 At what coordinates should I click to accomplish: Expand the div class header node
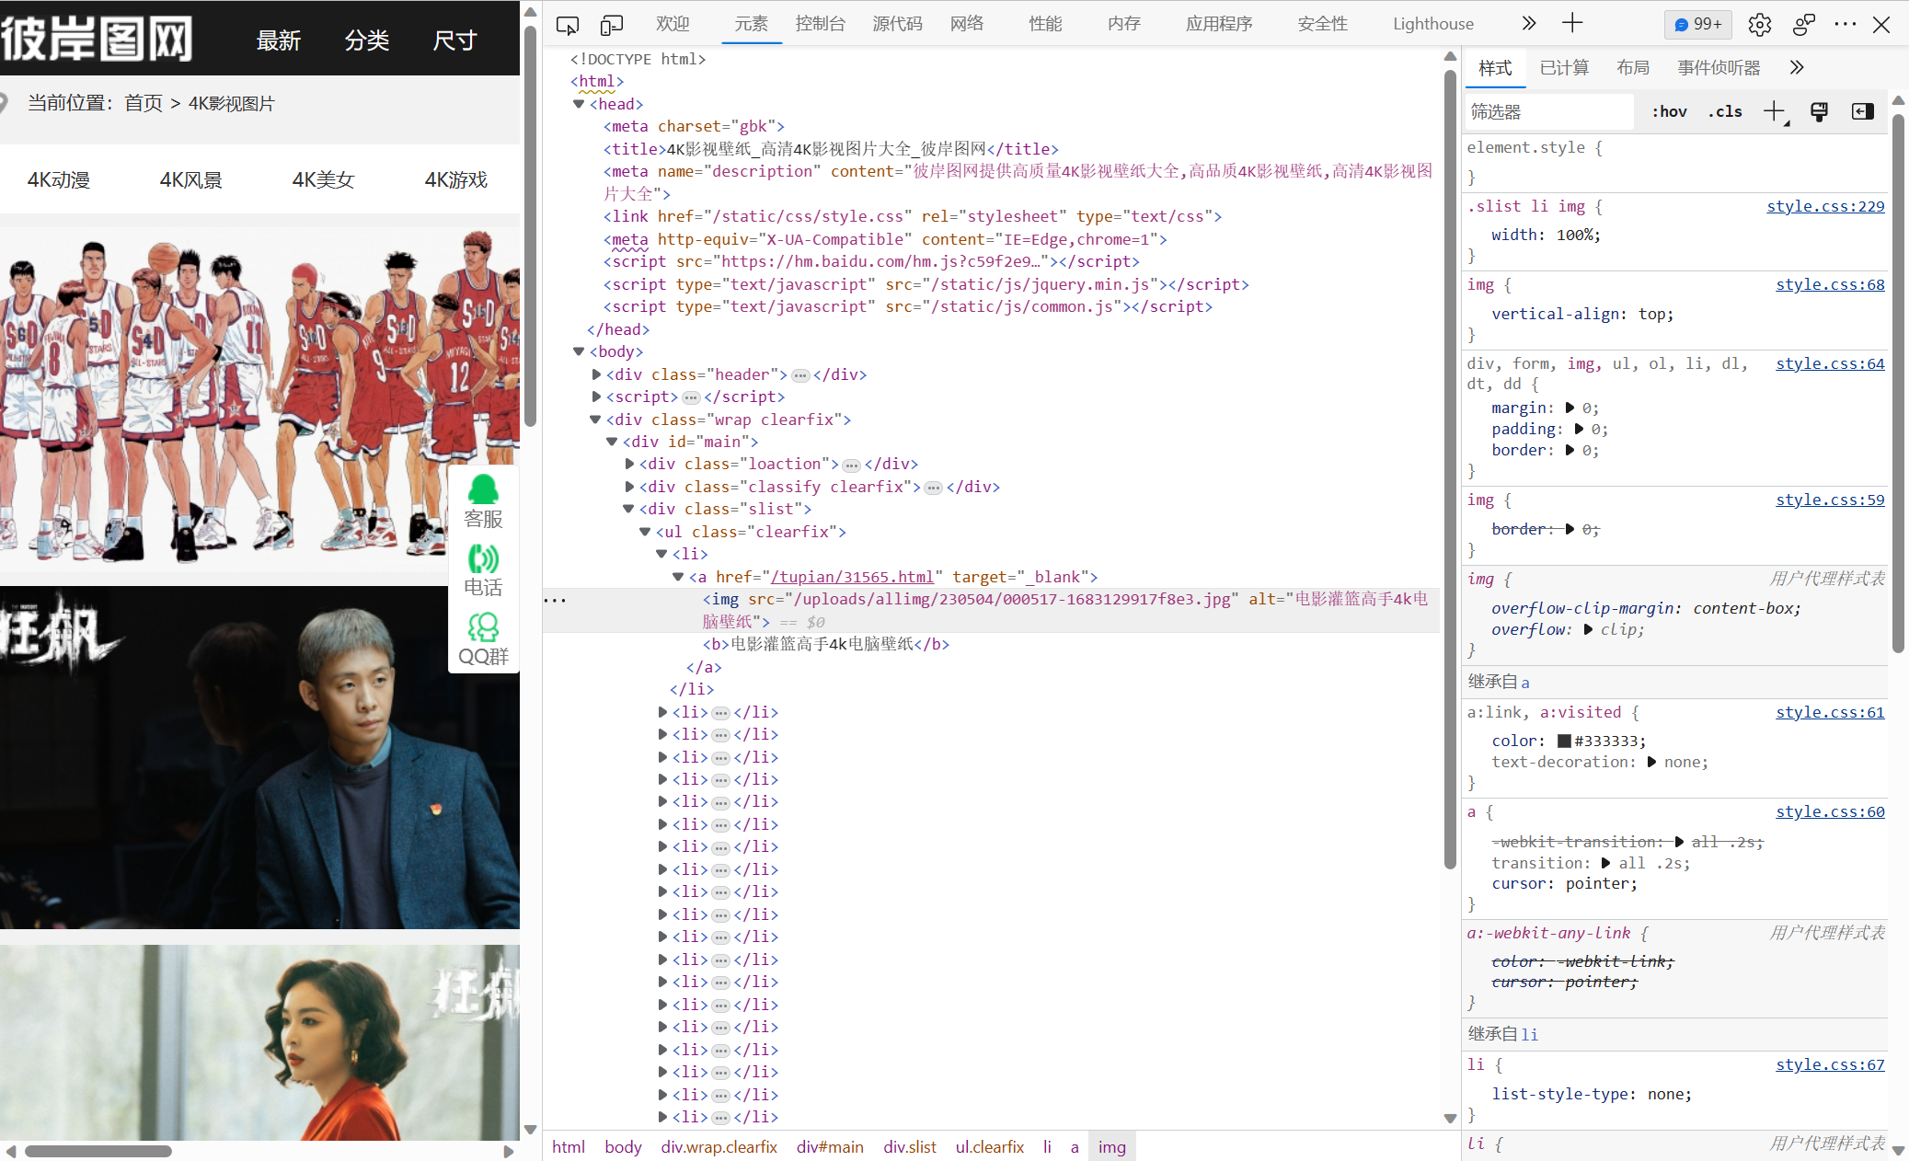[596, 374]
